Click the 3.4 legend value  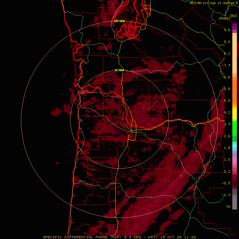tap(227, 124)
